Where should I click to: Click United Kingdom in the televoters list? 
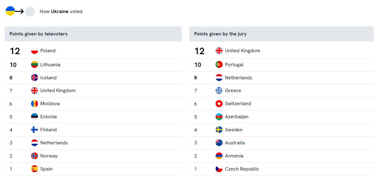[x=58, y=91]
